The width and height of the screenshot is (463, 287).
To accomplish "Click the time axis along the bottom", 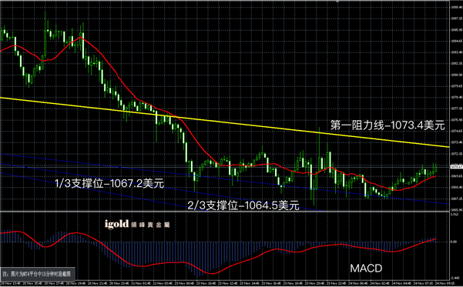I will pos(224,283).
